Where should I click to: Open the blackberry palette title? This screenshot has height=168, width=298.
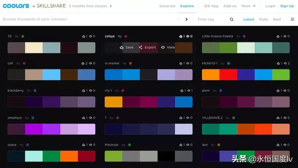pyautogui.click(x=16, y=91)
